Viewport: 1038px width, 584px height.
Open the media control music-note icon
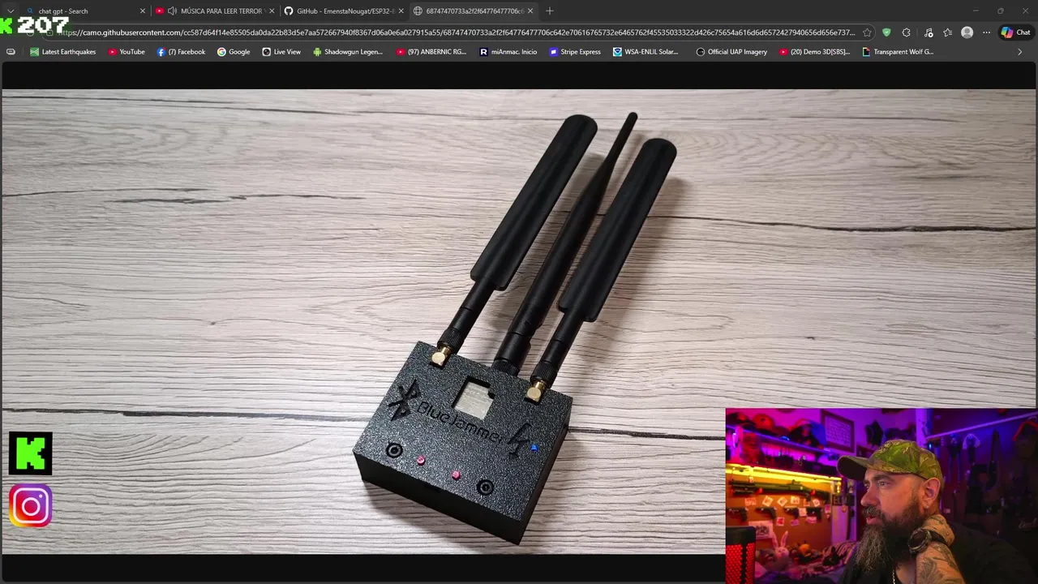(x=929, y=32)
